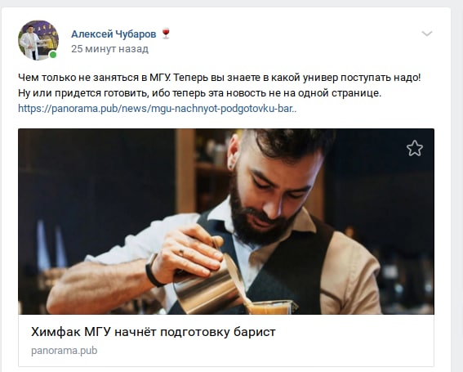Open 'Химфак МГУ начнёт подготовку барист' headline
This screenshot has width=463, height=372.
[x=154, y=332]
